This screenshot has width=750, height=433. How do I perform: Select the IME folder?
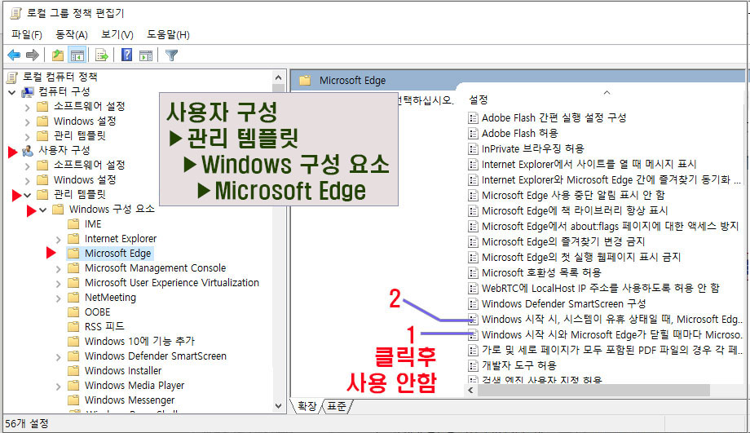pyautogui.click(x=93, y=224)
